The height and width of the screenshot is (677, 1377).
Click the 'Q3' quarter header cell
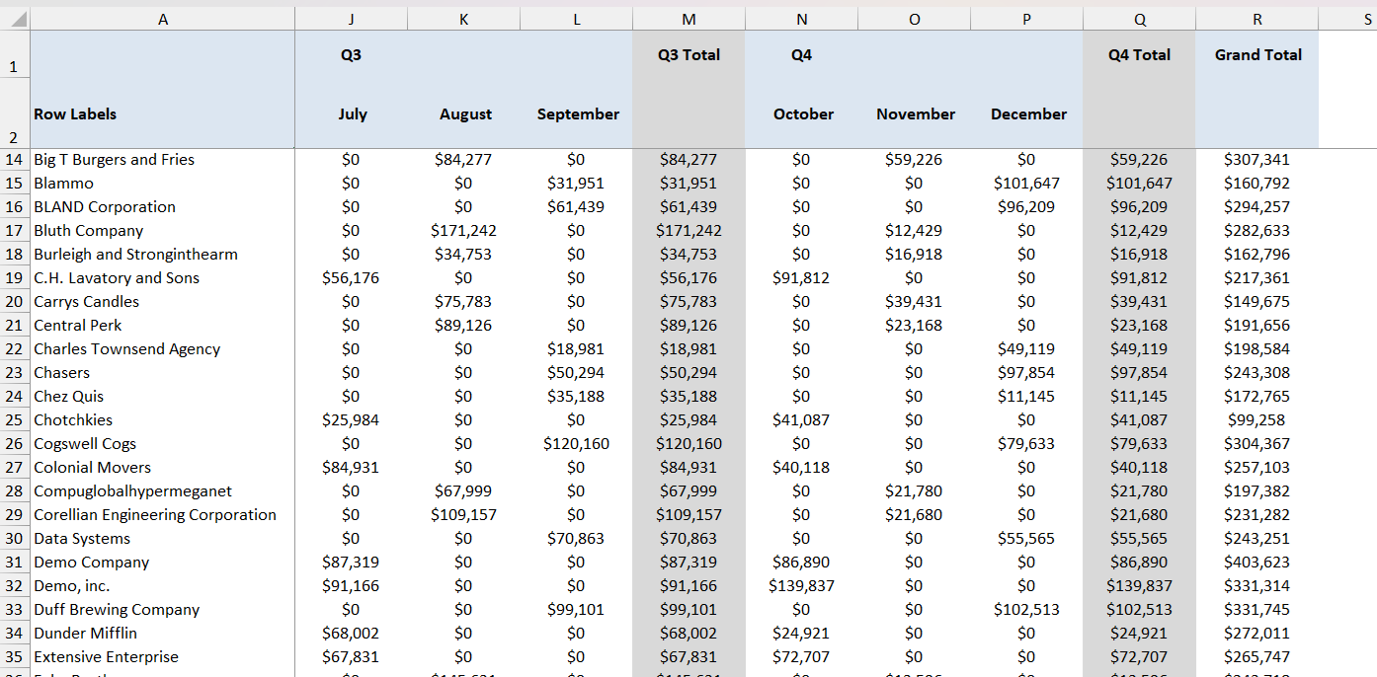(x=352, y=55)
